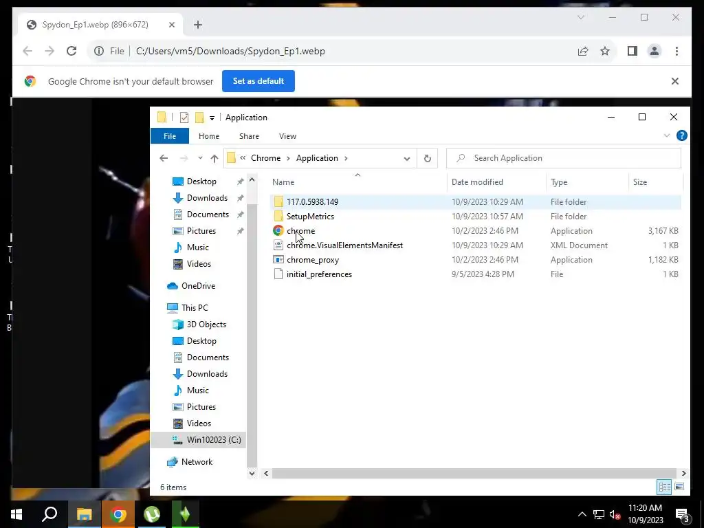The width and height of the screenshot is (704, 528).
Task: Reload the Chrome page
Action: click(71, 51)
